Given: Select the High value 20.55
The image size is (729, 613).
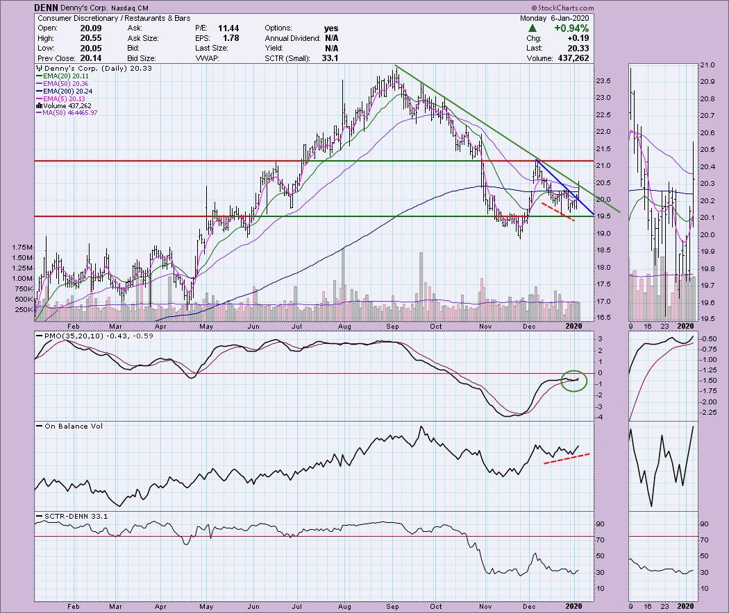Looking at the screenshot, I should [91, 38].
